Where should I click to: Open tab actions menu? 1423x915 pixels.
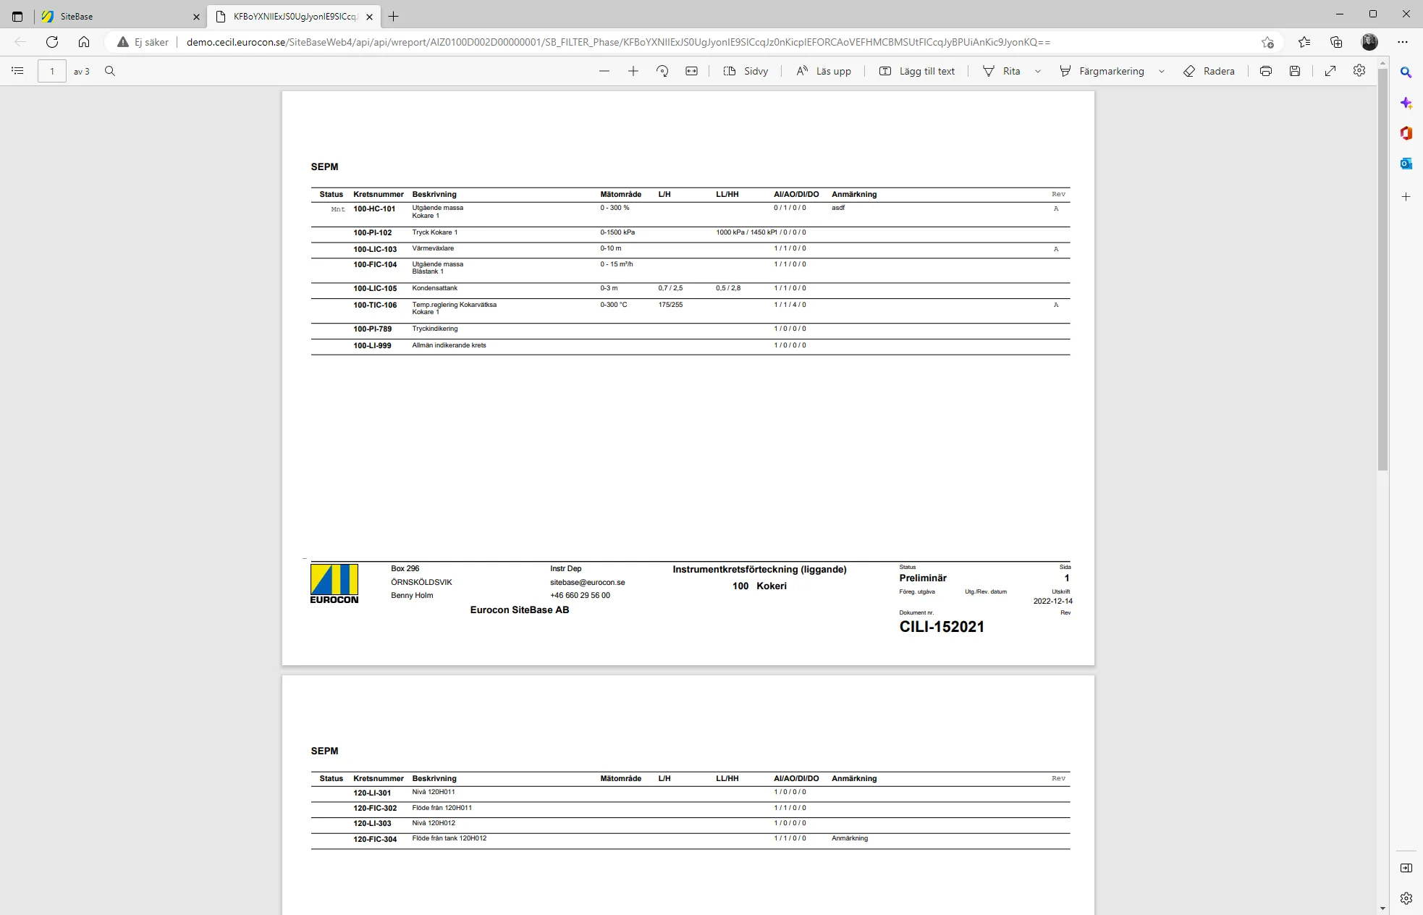point(17,17)
